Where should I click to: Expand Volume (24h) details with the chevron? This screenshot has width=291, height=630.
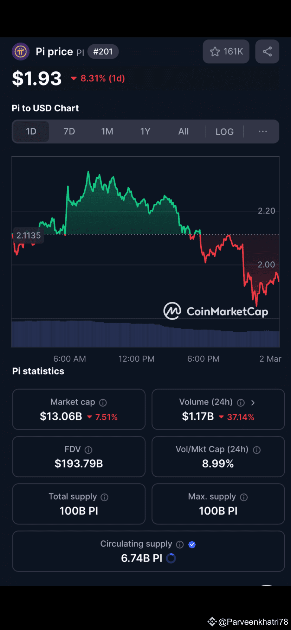(x=253, y=402)
